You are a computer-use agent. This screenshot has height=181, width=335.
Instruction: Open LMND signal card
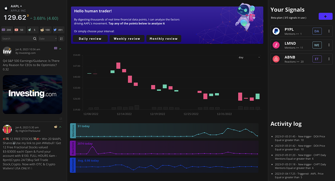pyautogui.click(x=302, y=45)
